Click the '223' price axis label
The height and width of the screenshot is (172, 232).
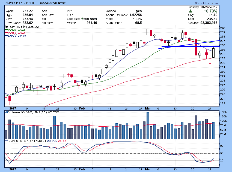pos(222,103)
